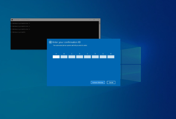Click the Command Prompt title bar icon

tap(12, 20)
